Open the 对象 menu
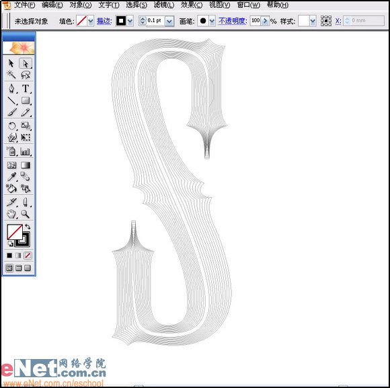Image resolution: width=390 pixels, height=388 pixels. (80, 5)
